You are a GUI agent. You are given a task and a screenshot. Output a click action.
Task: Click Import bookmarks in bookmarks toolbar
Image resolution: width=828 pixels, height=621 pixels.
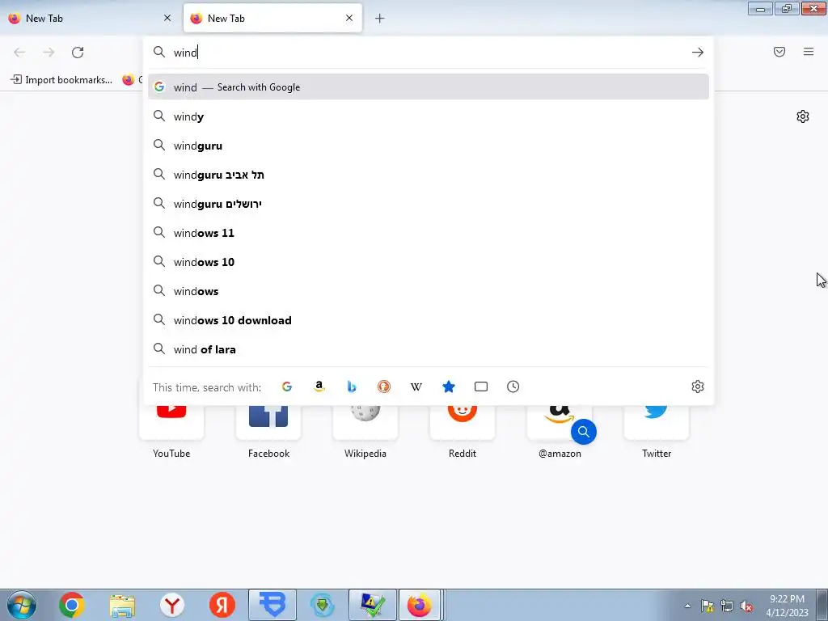point(61,80)
